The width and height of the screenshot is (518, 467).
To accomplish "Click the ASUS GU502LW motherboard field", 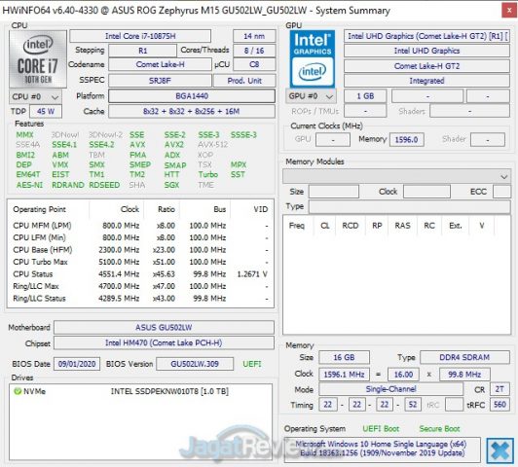I will [164, 328].
